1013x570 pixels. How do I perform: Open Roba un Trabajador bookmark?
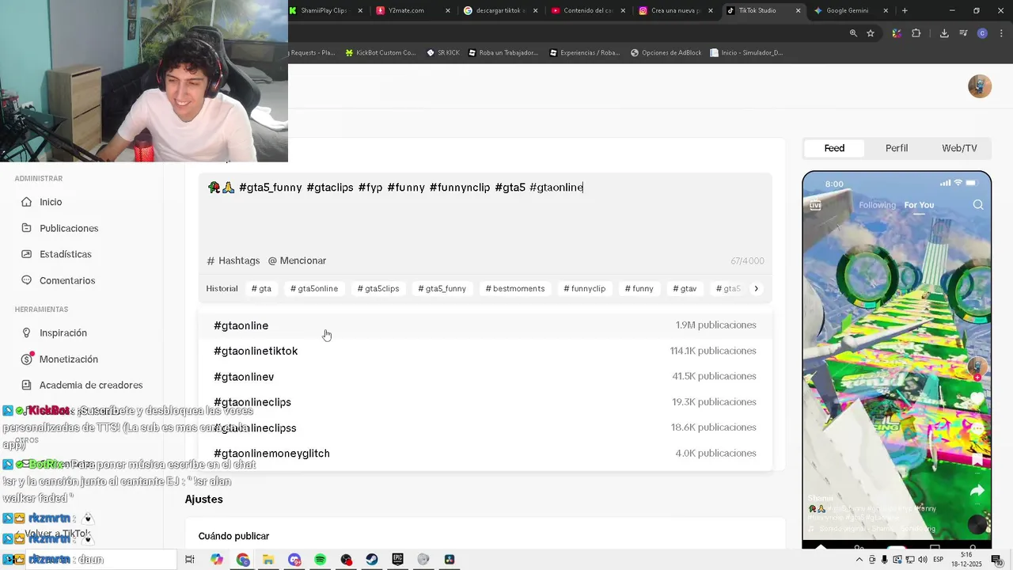503,53
